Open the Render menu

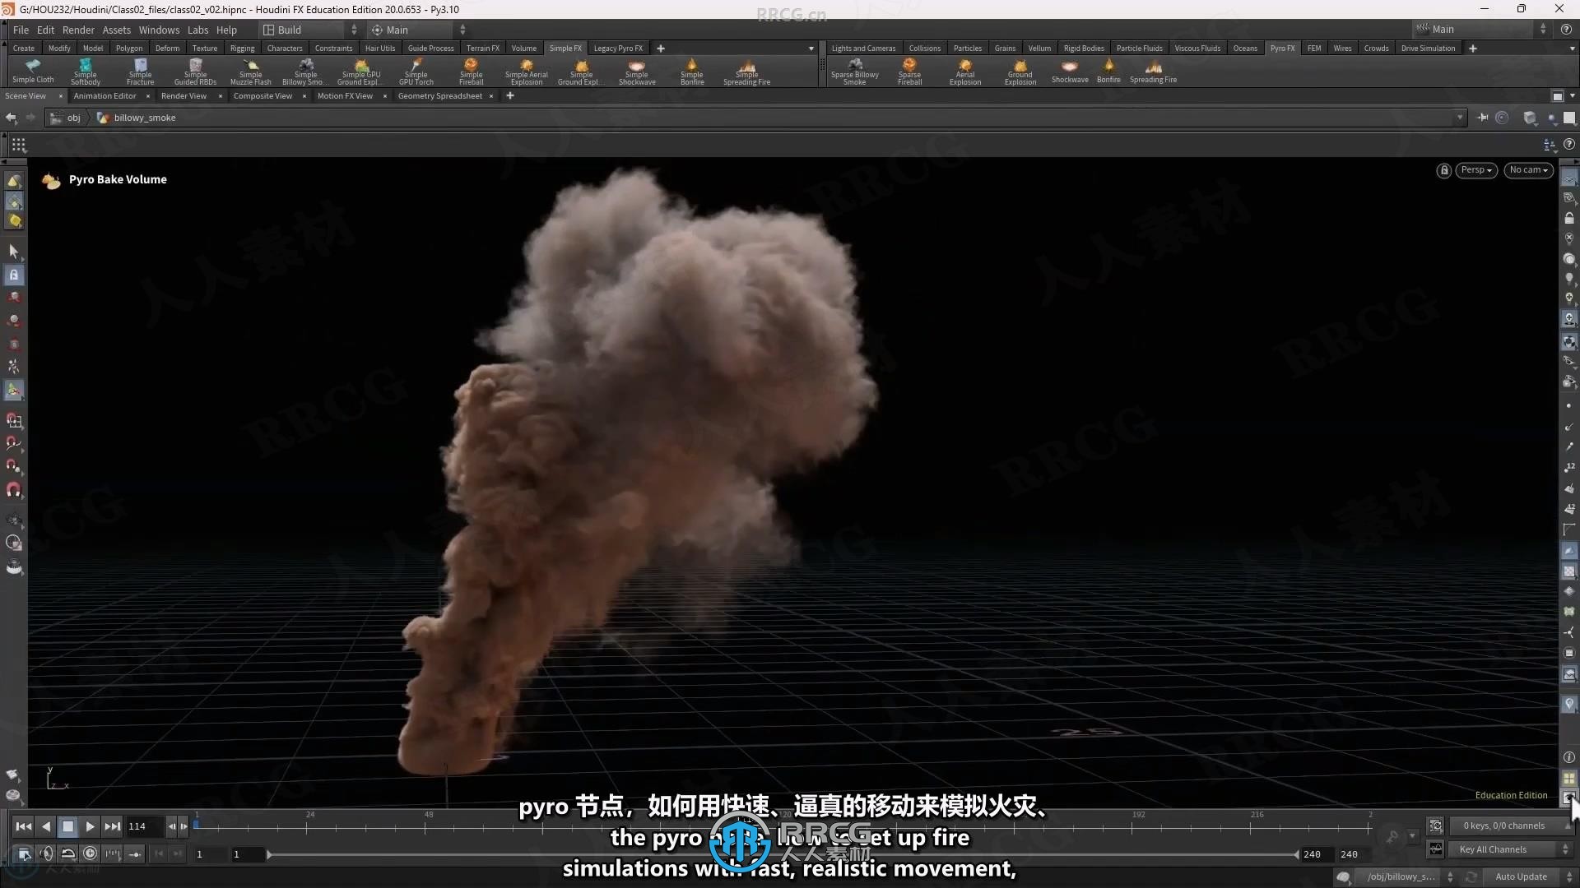[78, 30]
